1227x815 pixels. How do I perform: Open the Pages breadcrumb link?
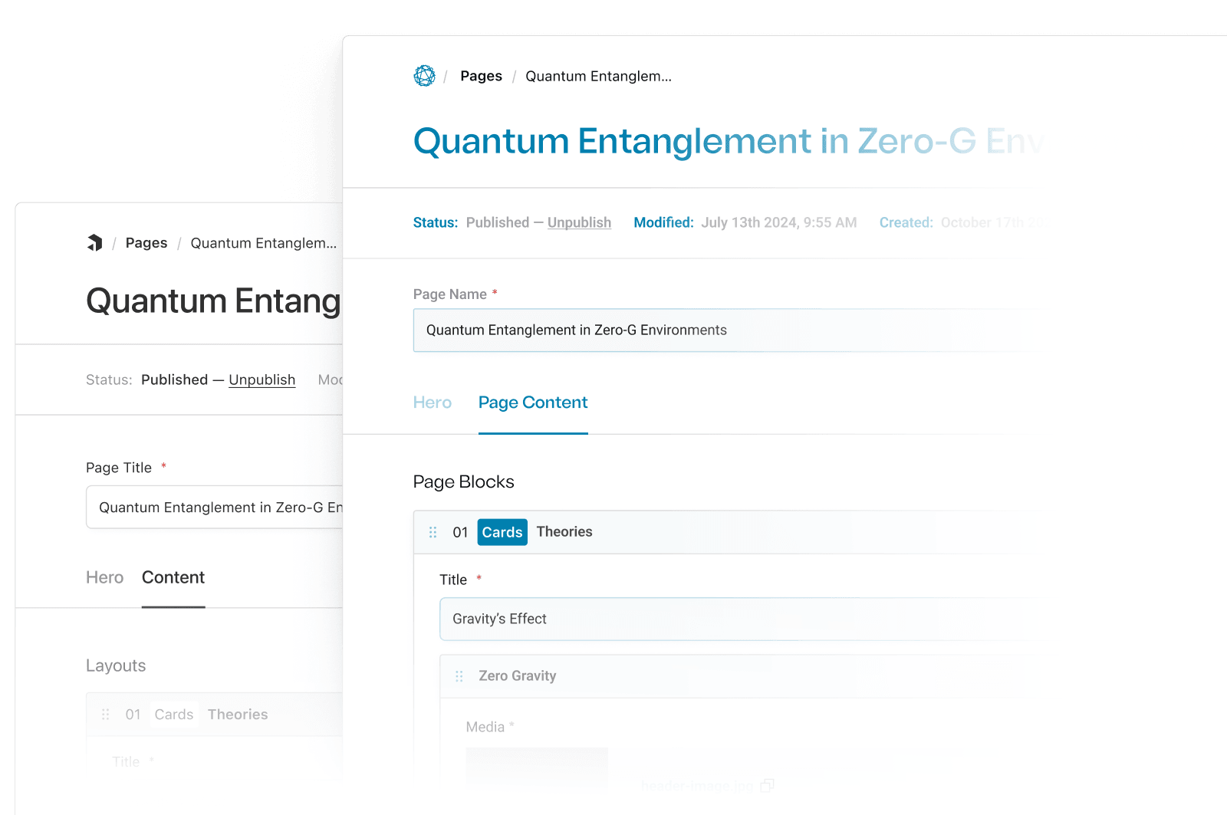click(481, 75)
